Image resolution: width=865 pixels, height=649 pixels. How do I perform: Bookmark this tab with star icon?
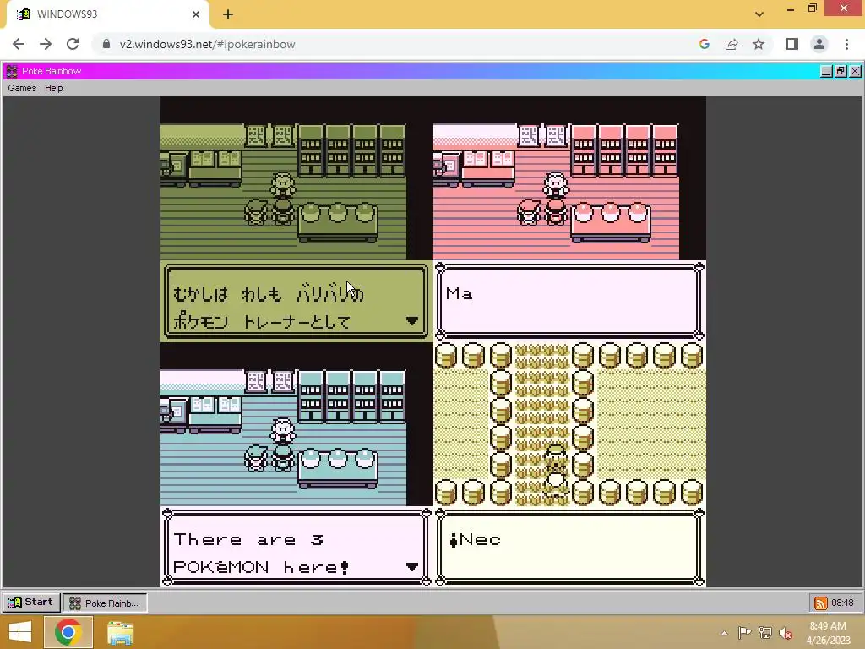[759, 44]
